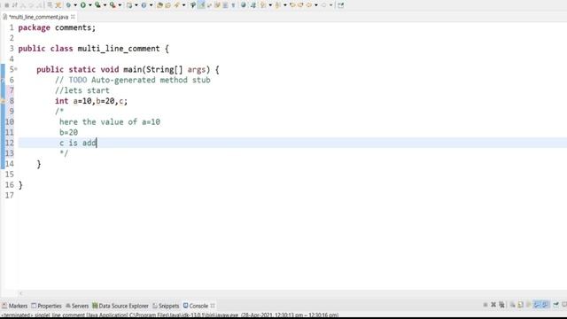Click the '//lets start' comment line

pos(82,90)
